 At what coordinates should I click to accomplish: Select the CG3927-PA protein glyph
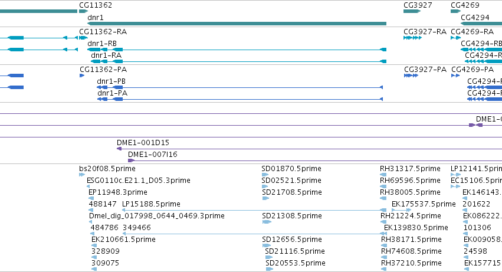tap(411, 76)
